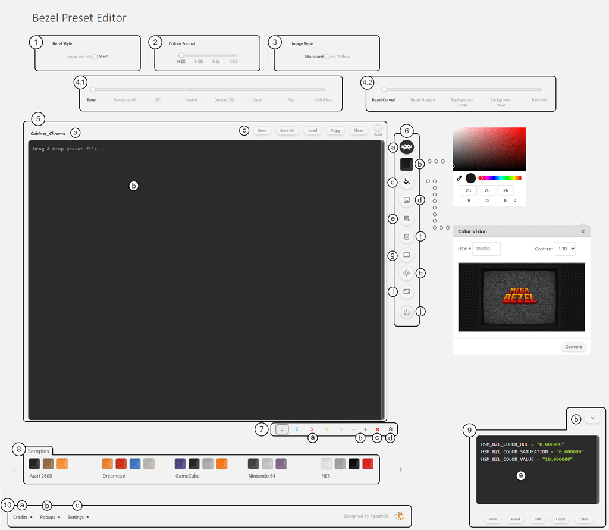
Task: Open the Contrast dropdown in Color Vision
Action: (x=564, y=249)
